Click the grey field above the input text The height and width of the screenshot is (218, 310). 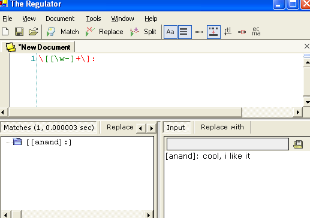click(x=228, y=144)
